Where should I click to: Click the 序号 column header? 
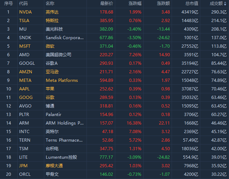click(8, 4)
